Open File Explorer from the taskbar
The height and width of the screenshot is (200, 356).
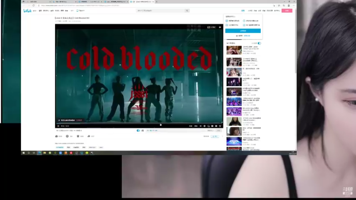(45, 153)
